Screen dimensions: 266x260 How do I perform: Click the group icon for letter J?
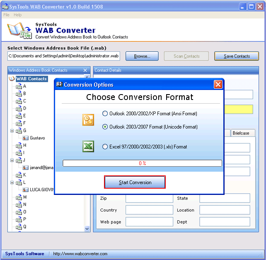(19, 160)
